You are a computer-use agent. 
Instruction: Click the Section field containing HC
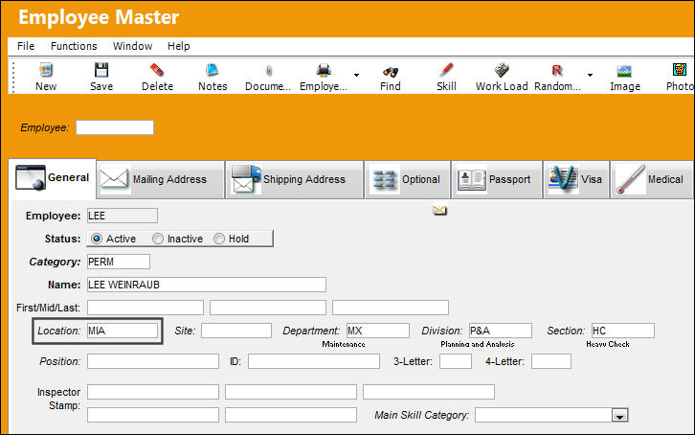(x=623, y=331)
